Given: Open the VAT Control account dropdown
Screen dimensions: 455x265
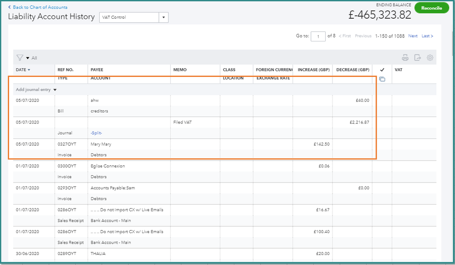Looking at the screenshot, I should 164,17.
